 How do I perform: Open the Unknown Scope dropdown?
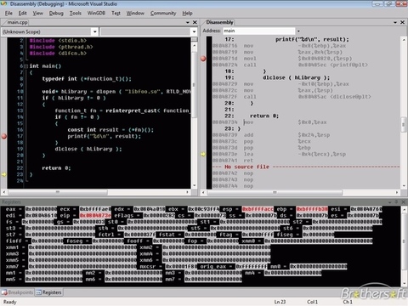[x=95, y=31]
